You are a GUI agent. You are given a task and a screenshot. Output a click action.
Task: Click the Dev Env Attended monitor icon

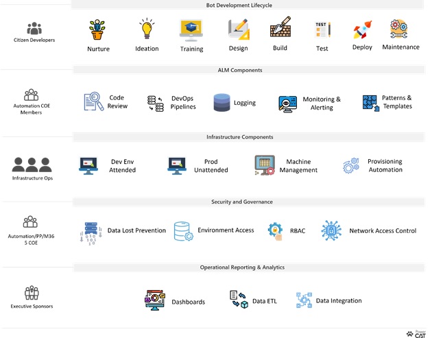[88, 166]
